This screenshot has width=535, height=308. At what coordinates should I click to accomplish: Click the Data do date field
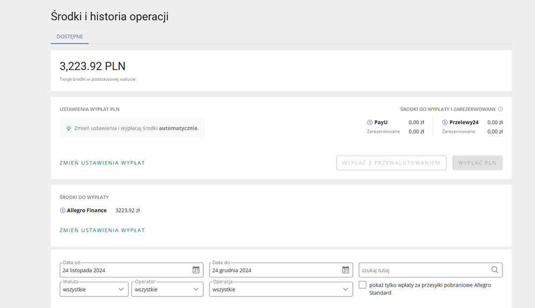pos(276,270)
